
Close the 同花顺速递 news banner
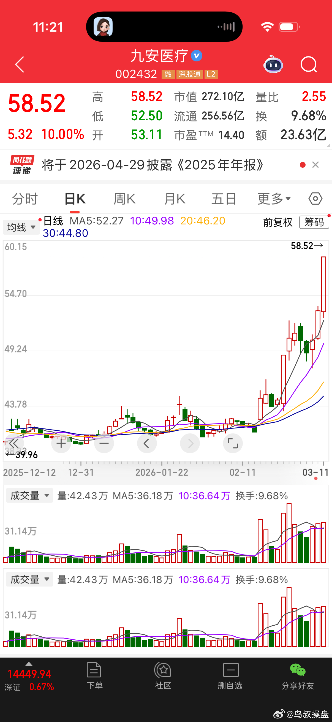pos(315,165)
